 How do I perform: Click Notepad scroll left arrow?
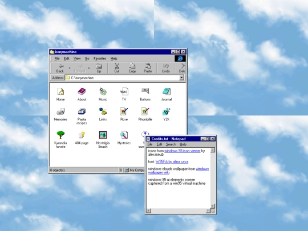pyautogui.click(x=149, y=211)
